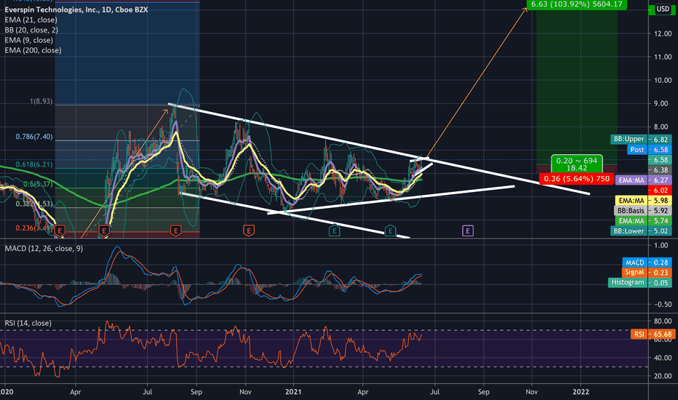Click the 0.618(6.21) Fibonacci level label
Image resolution: width=678 pixels, height=400 pixels.
tap(34, 164)
